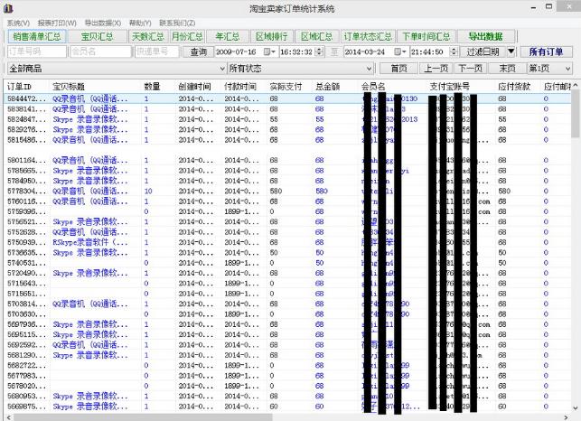Open the 报表打印(W) menu
Screen dimensions: 581x421
[x=57, y=23]
